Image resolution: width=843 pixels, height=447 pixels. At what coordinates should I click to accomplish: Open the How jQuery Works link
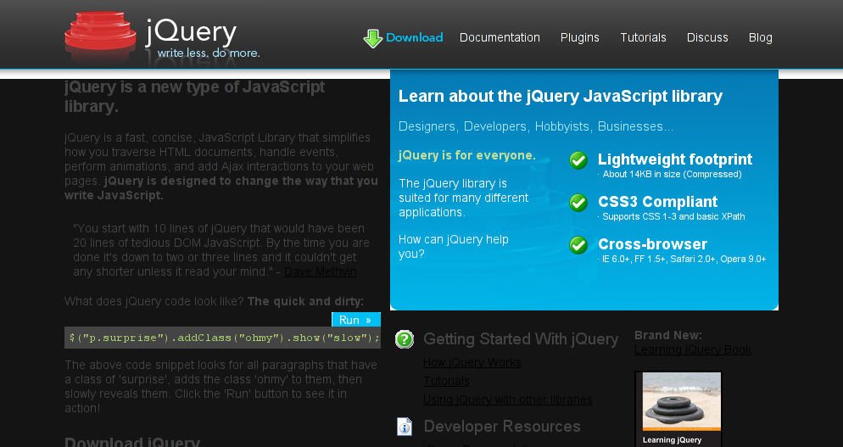(472, 363)
